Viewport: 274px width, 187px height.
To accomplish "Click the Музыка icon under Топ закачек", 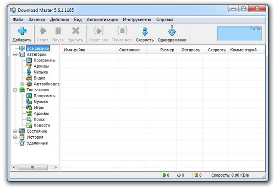I will click(x=29, y=102).
